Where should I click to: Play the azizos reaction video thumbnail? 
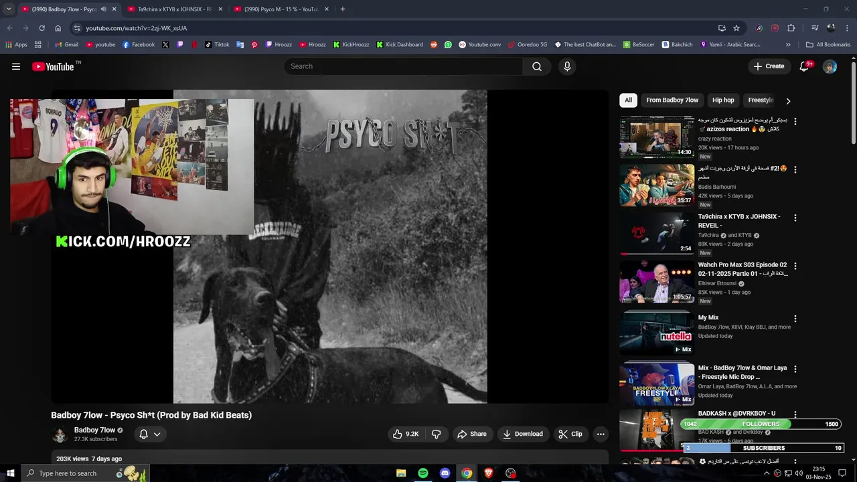point(657,137)
